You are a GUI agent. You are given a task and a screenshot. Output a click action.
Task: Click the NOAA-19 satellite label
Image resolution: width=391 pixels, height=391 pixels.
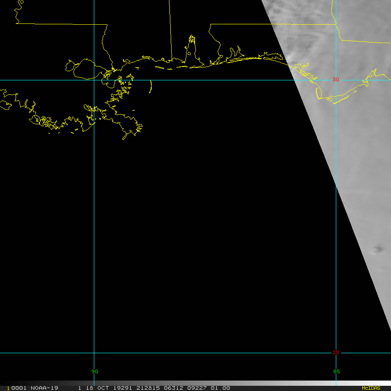click(44, 388)
